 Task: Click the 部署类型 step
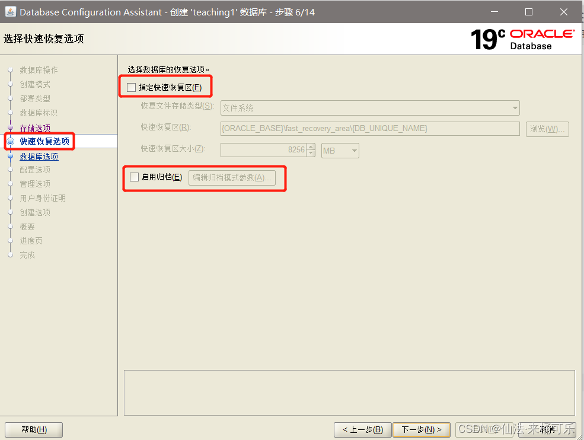pyautogui.click(x=35, y=98)
